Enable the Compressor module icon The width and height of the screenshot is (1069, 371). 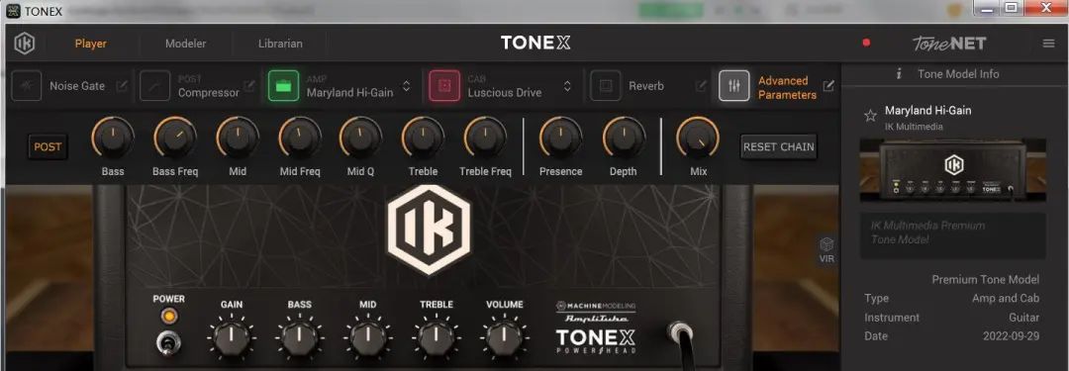pyautogui.click(x=154, y=86)
